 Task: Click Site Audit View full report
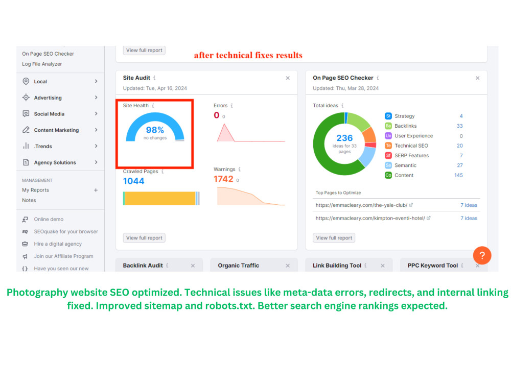point(144,238)
